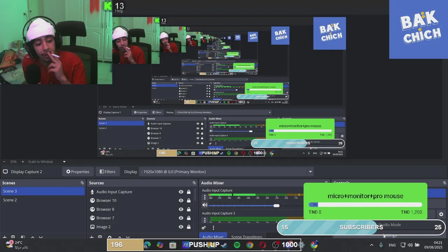Viewport: 448px width, 252px height.
Task: Click the Browser 10 globe source icon
Action: point(92,201)
